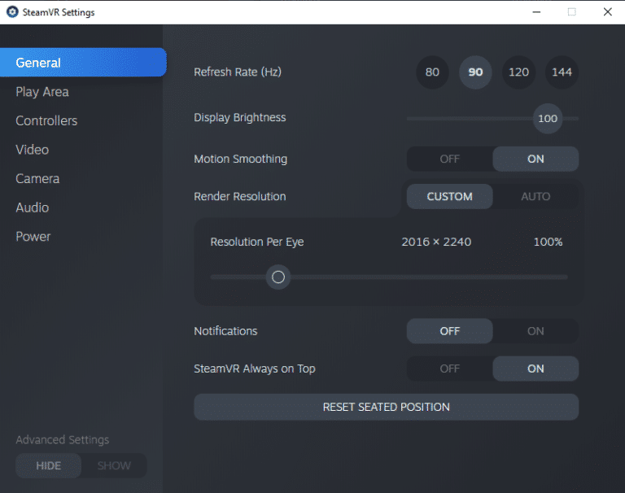Navigate to Power settings
Screen dimensions: 625x493
tap(33, 237)
